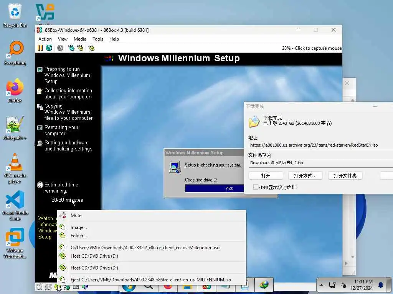Open the View menu
This screenshot has height=294, width=393.
coord(63,39)
